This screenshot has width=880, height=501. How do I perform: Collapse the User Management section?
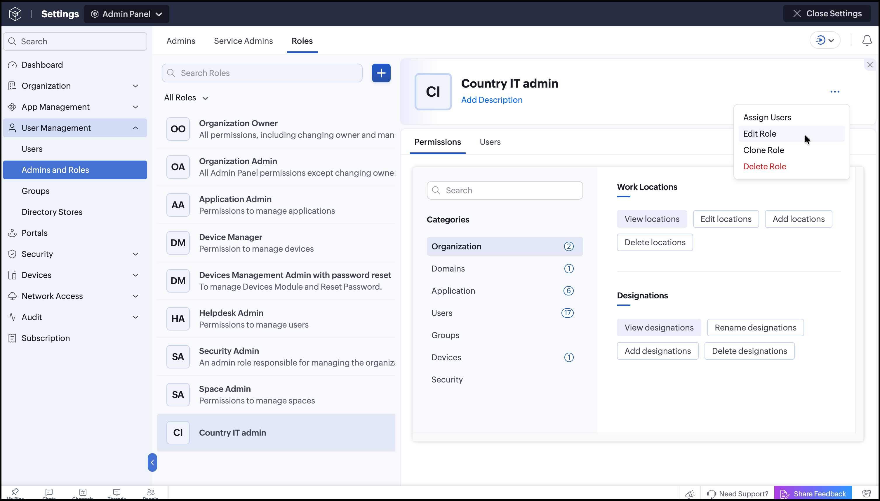(75, 128)
